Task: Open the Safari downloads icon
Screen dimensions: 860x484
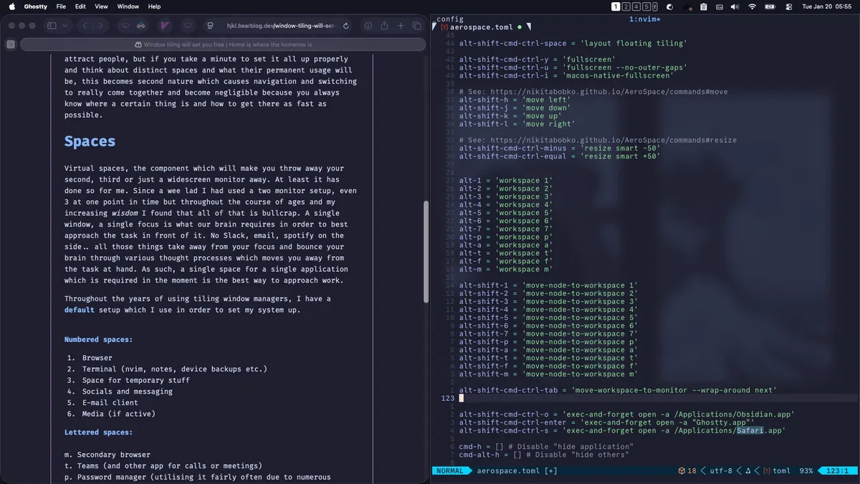Action: (368, 26)
